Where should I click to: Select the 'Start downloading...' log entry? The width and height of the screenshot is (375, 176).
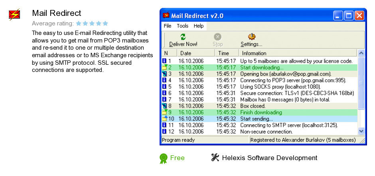(x=259, y=68)
